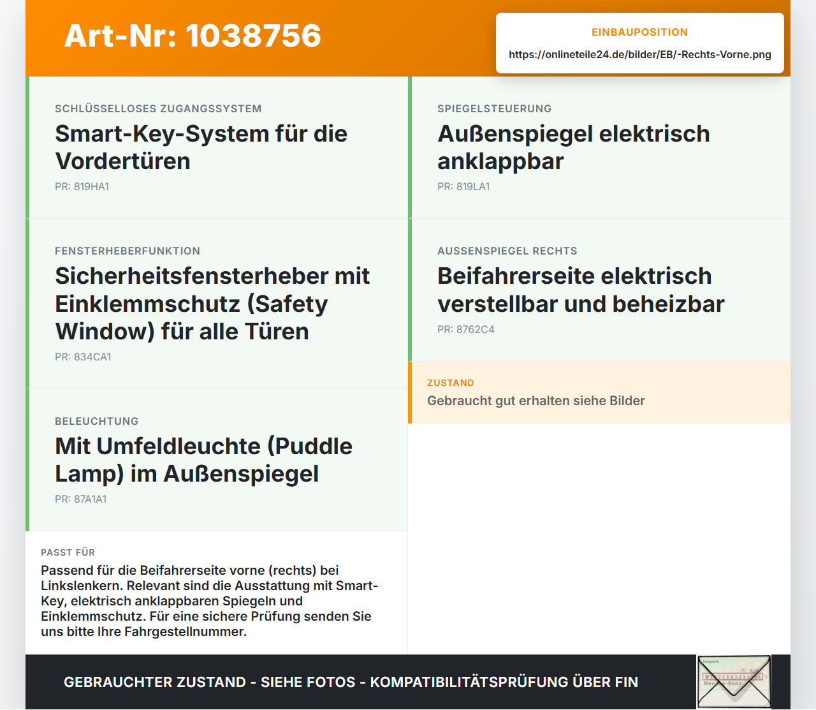Select the Passend für die Beifahrerseite description
Screen dimensions: 816x710
point(210,601)
